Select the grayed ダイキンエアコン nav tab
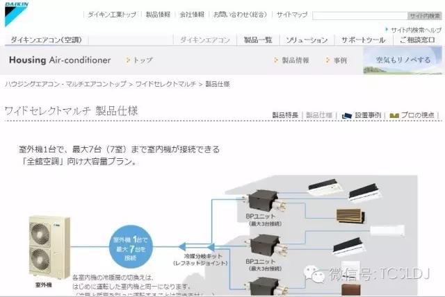 tap(205, 40)
